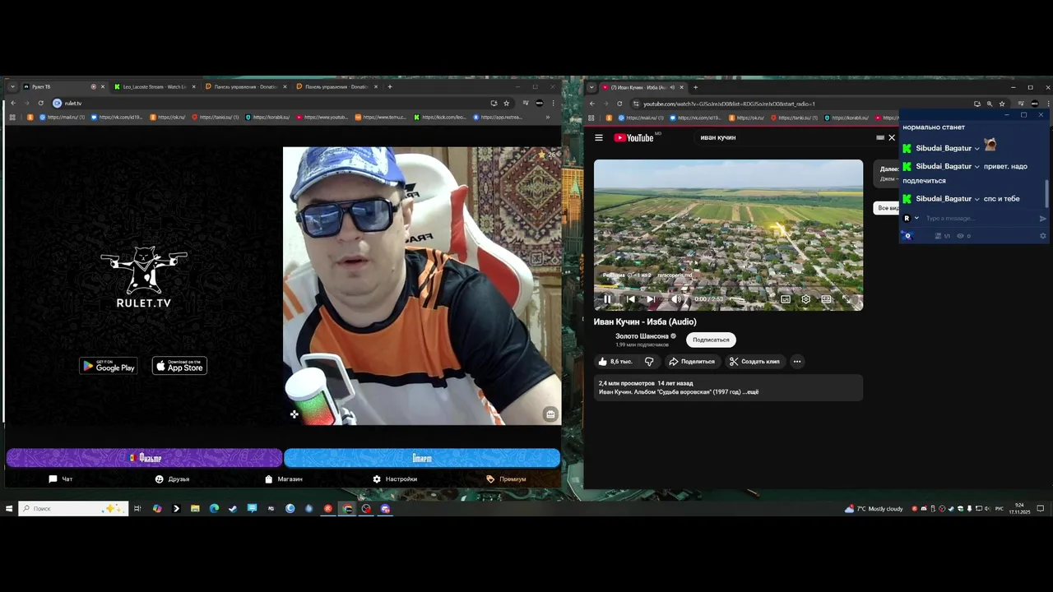
Task: Click the YouTube logo
Action: (633, 137)
